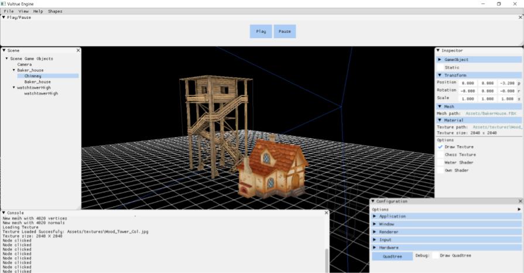Expand the Window section
The height and width of the screenshot is (273, 524).
point(447,224)
